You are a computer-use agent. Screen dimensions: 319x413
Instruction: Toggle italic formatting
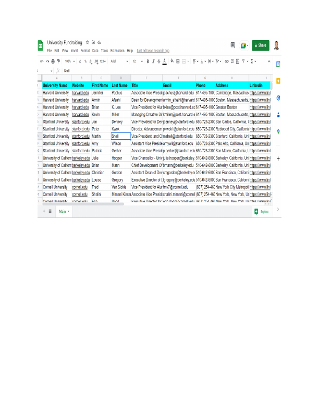(153, 62)
